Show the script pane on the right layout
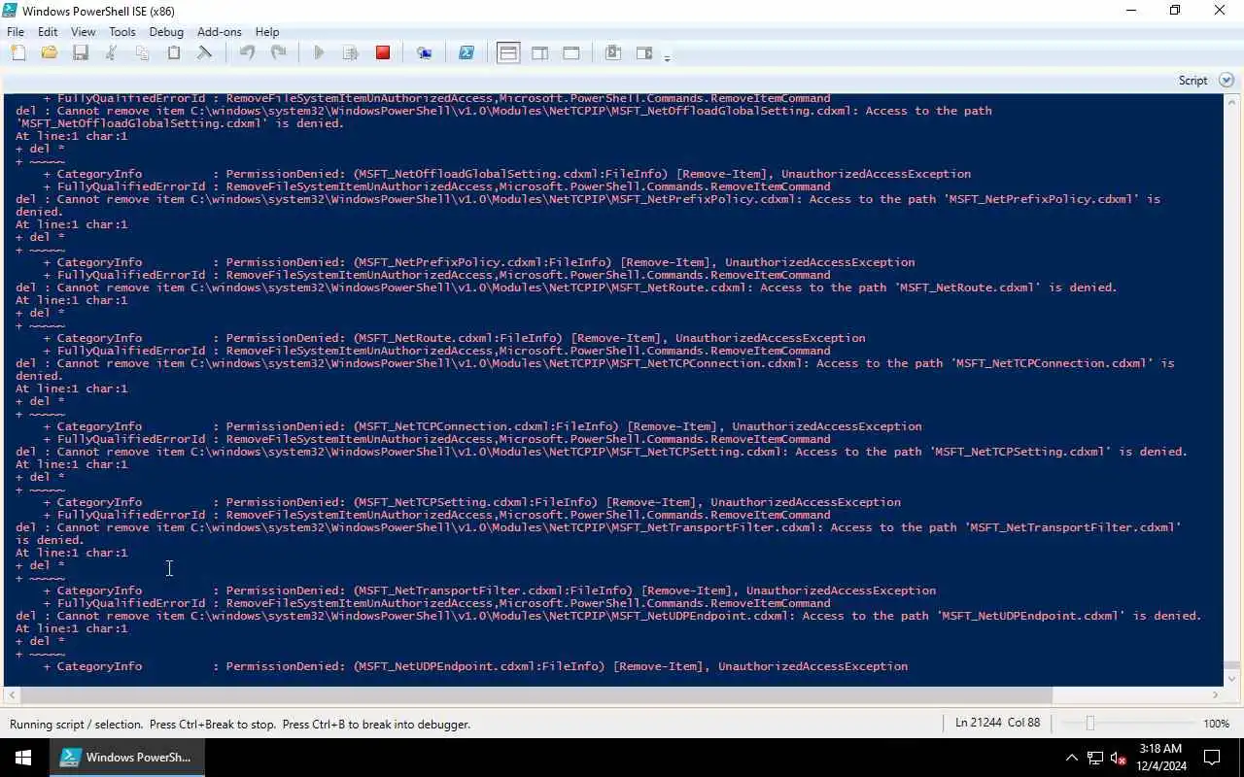Image resolution: width=1244 pixels, height=777 pixels. coord(539,53)
